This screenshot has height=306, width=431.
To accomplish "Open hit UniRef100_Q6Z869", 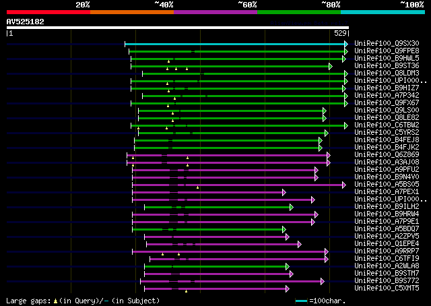I will [387, 154].
